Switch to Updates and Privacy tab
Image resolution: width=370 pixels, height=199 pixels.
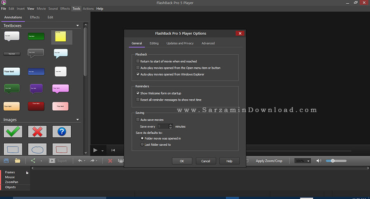[180, 43]
